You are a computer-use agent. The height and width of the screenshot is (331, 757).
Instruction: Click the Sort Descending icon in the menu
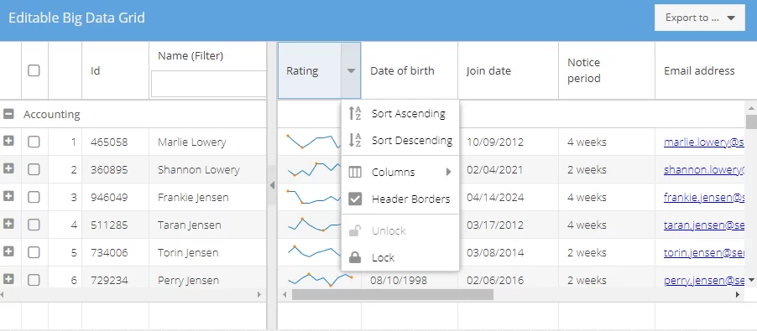point(355,141)
